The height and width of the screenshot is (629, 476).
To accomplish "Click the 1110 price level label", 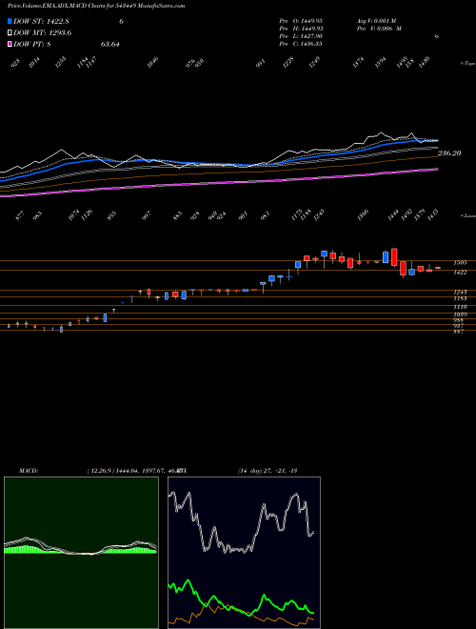I will click(460, 307).
